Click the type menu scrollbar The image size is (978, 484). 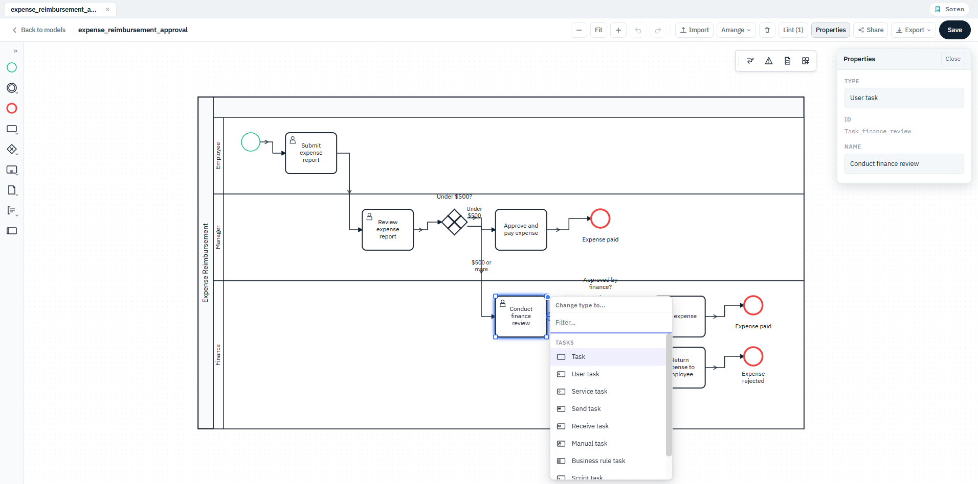pos(669,395)
